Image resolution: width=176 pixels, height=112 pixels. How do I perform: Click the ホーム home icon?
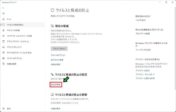pyautogui.click(x=4, y=19)
